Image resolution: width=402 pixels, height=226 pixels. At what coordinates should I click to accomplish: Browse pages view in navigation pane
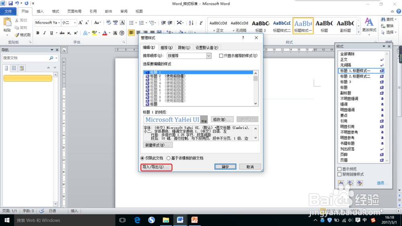pos(14,68)
